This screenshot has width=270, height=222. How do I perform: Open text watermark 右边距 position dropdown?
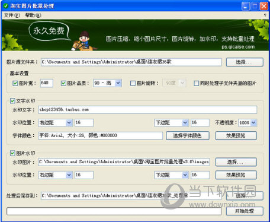(x=55, y=123)
